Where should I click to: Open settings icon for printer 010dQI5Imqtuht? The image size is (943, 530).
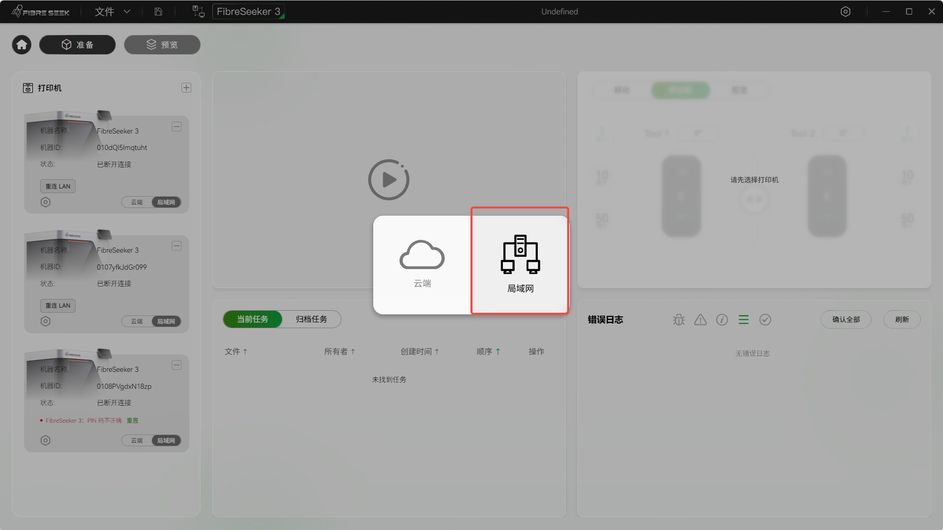(46, 202)
